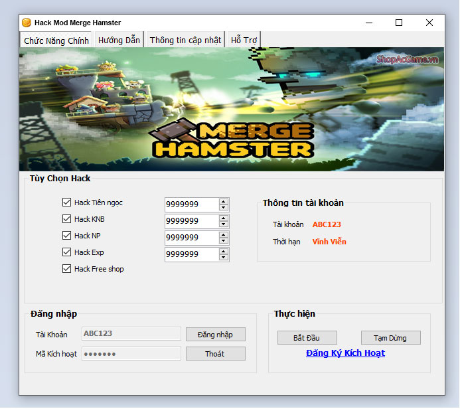Screen dimensions: 460x409
Task: Increase the Hack KNB value with up arrow
Action: 224,218
